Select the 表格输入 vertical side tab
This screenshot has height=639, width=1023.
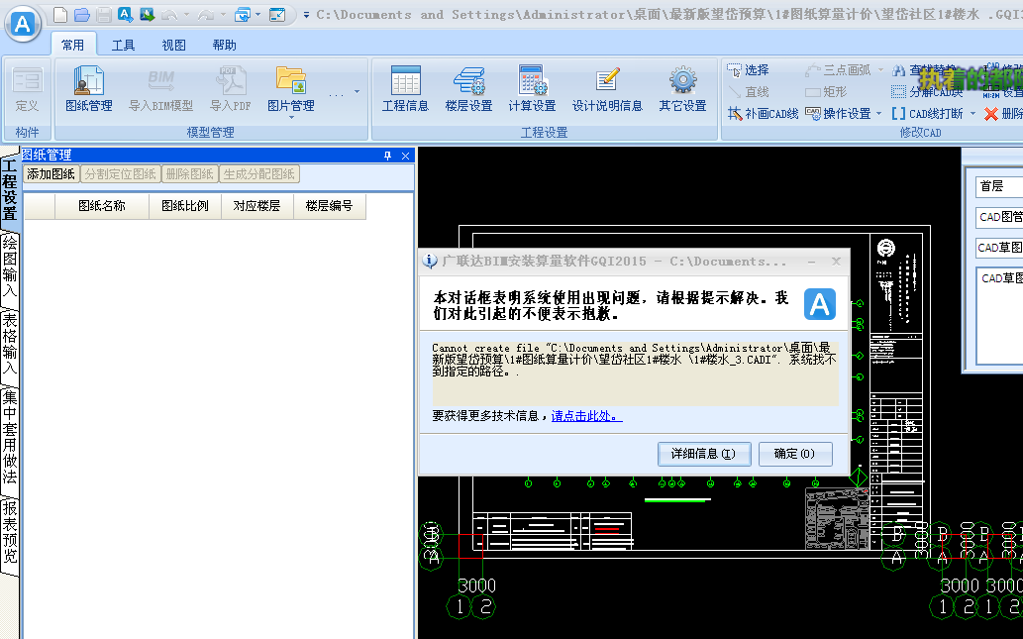[x=10, y=344]
